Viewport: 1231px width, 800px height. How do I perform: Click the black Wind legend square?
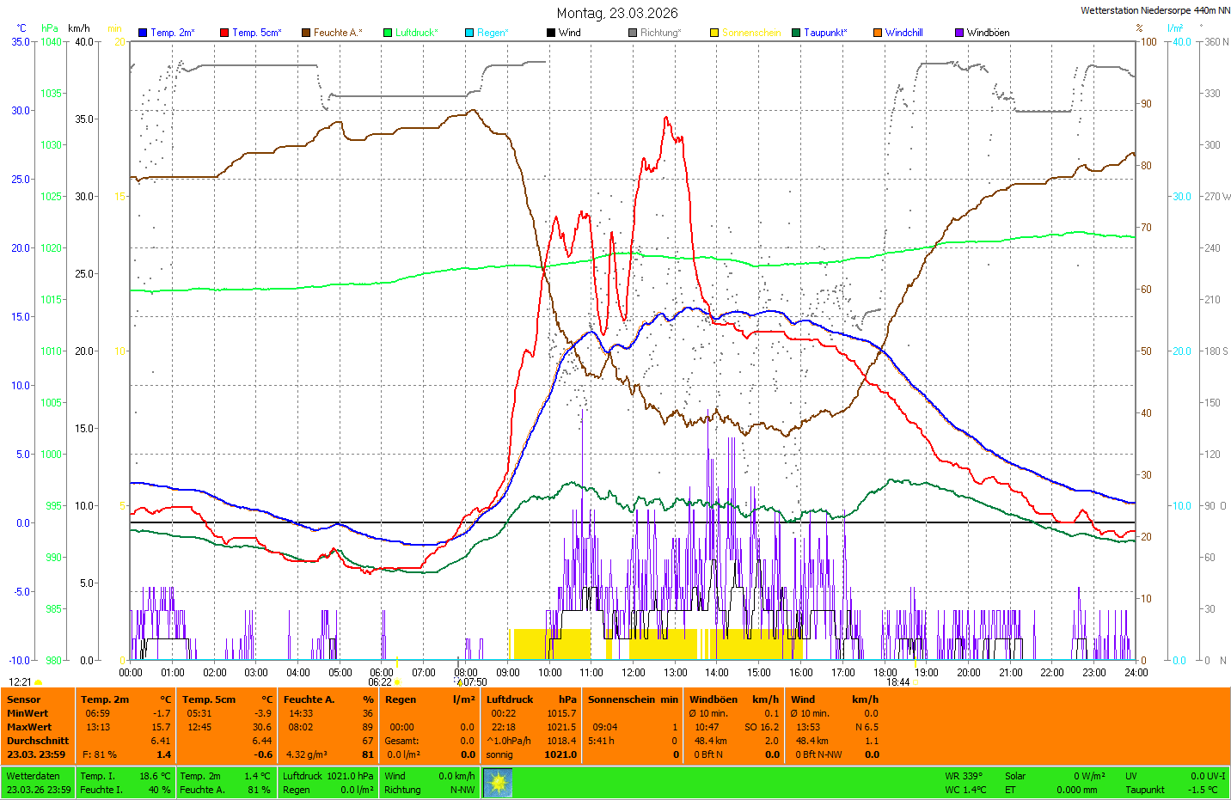551,33
